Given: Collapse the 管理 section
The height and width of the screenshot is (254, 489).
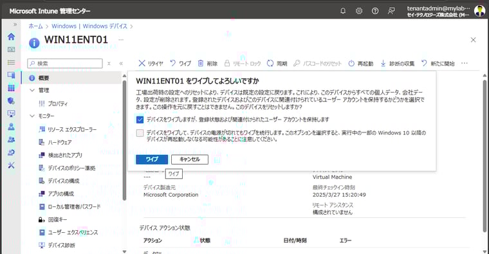Looking at the screenshot, I should click(32, 90).
